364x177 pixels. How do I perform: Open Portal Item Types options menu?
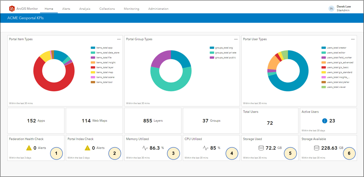coord(119,39)
